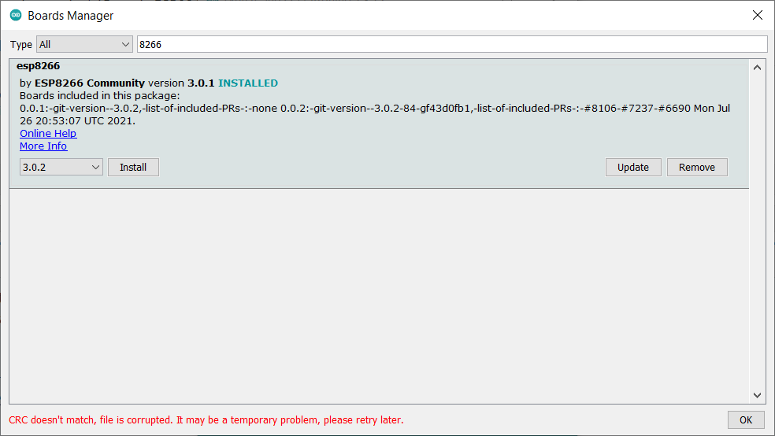Close the Boards Manager dialog
Screen dimensions: 775x436
coord(757,15)
